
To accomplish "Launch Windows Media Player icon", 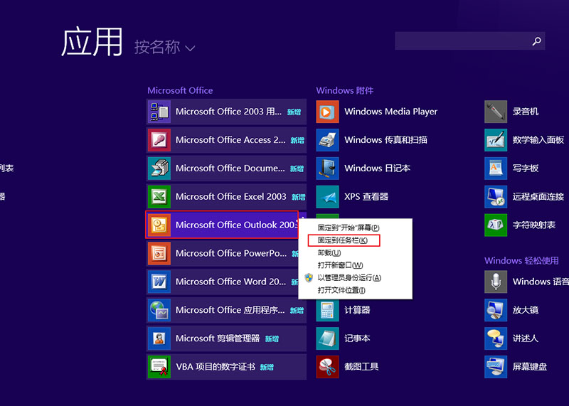I will point(327,112).
